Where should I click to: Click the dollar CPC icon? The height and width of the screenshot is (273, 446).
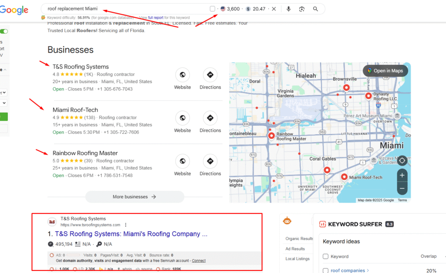click(248, 9)
